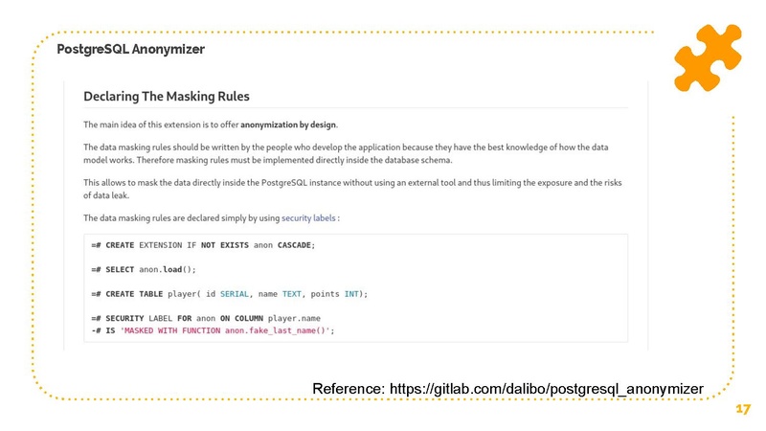Click the paragraph starting "This allows to mask"

[345, 188]
